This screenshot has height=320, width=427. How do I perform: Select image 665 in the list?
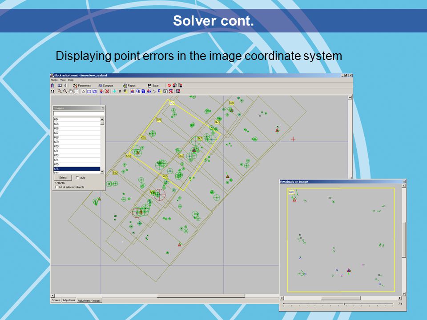(77, 124)
